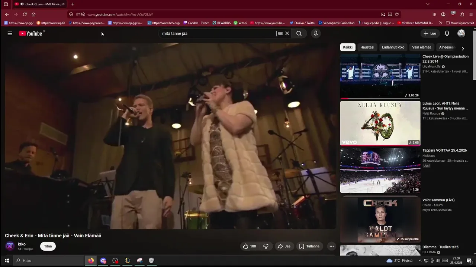Open Firefox application menu
476x267 pixels.
coord(471,14)
